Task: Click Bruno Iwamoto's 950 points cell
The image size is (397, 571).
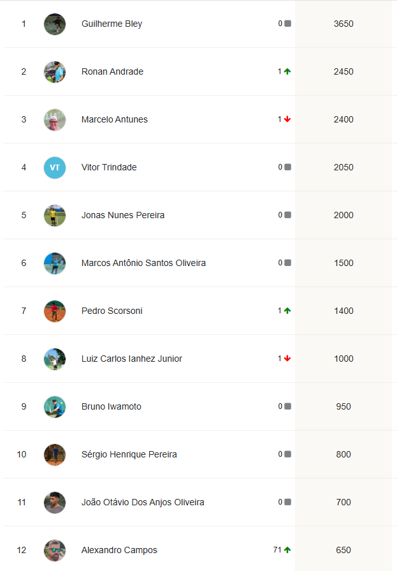Action: click(x=343, y=407)
